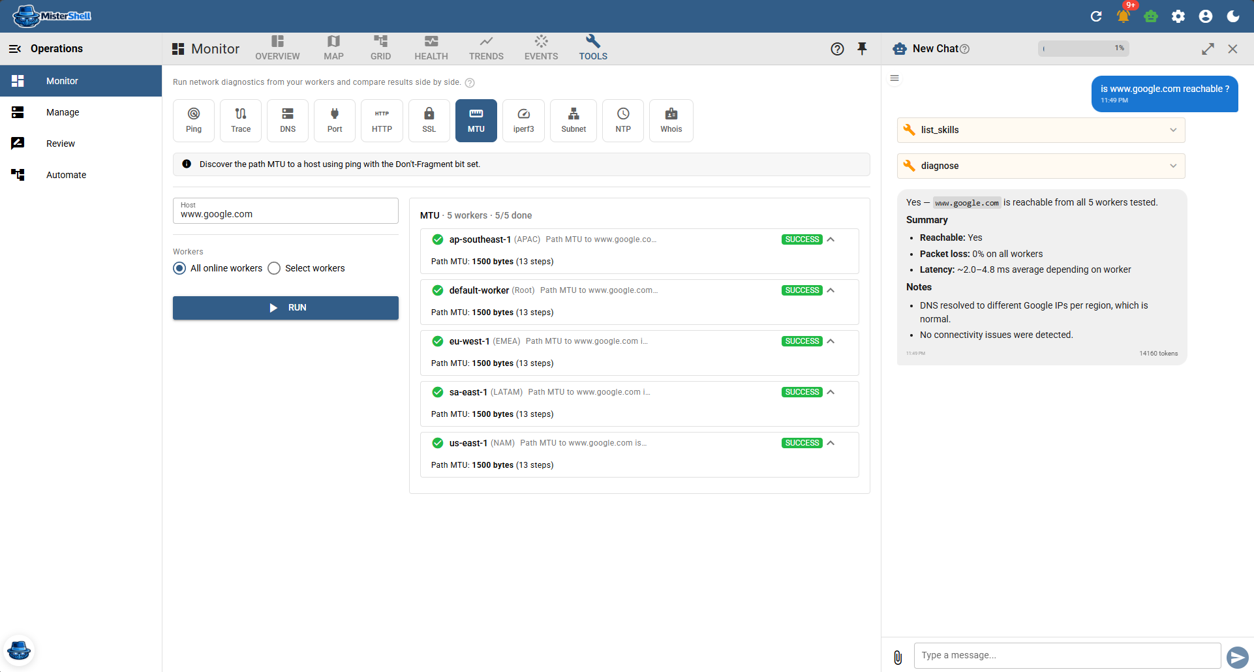Open Review in the sidebar

coord(81,144)
